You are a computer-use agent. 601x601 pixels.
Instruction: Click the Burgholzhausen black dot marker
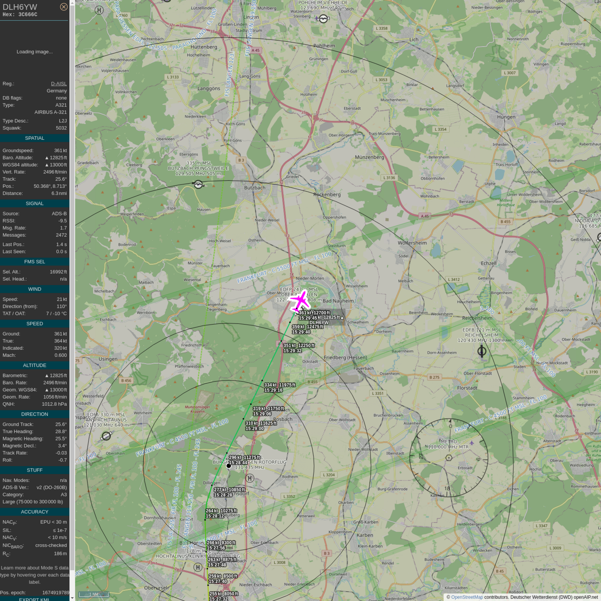coord(229,466)
